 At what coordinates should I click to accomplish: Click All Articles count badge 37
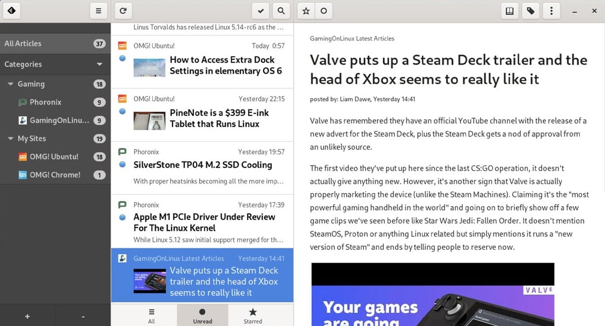(x=100, y=44)
